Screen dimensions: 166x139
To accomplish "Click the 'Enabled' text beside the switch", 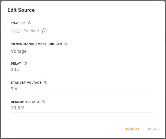I will pos(31,31).
